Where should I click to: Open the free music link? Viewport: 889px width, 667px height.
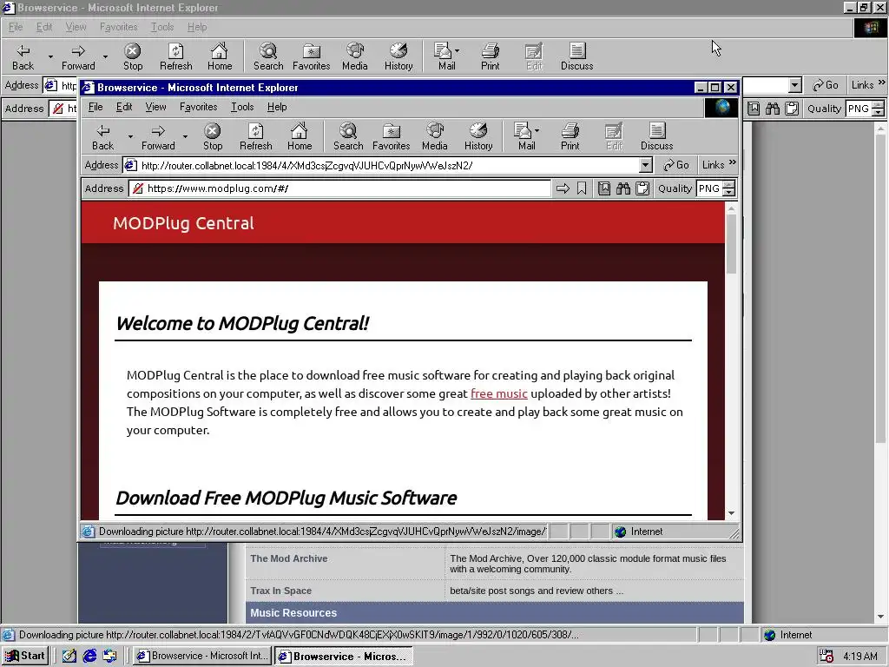point(499,393)
